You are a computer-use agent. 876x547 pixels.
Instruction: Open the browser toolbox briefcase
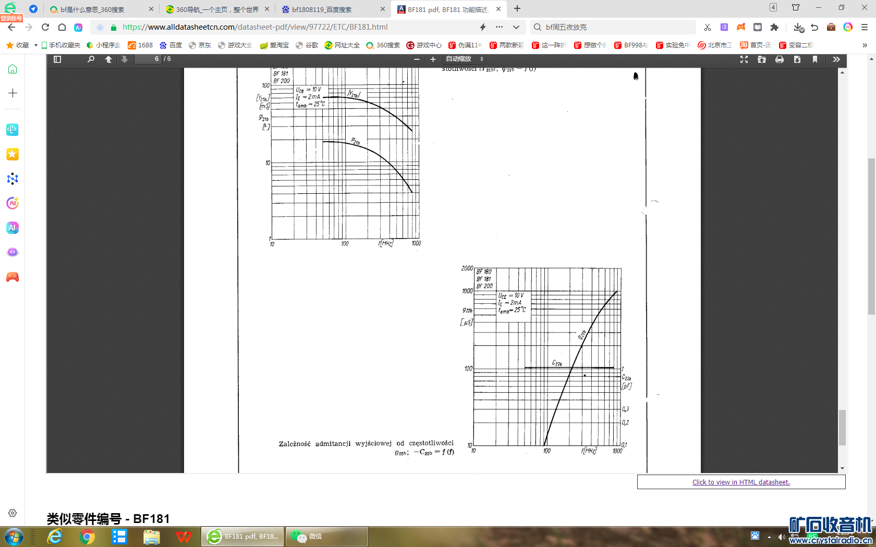[831, 27]
